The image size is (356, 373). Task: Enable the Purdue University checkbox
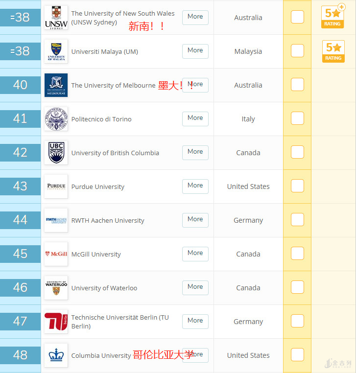coord(297,186)
